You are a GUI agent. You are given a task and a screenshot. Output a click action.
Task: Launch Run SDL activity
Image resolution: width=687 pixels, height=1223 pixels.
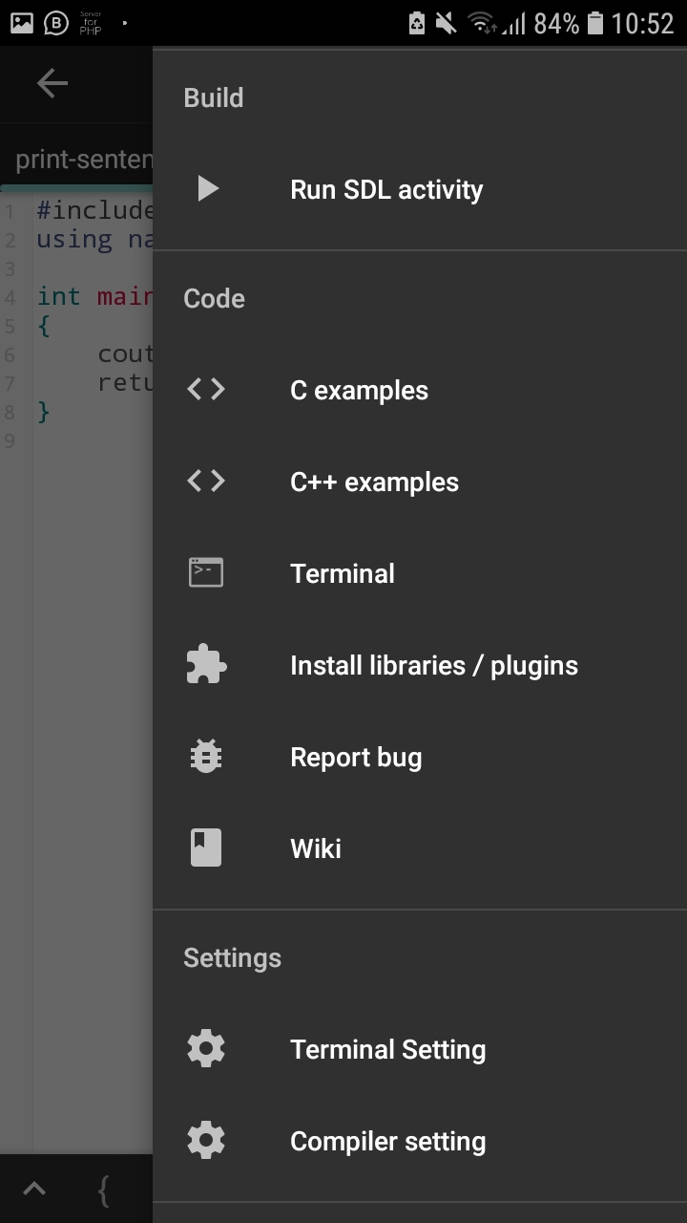(x=385, y=189)
